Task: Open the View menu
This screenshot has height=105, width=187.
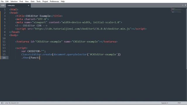Action: pos(27,1)
